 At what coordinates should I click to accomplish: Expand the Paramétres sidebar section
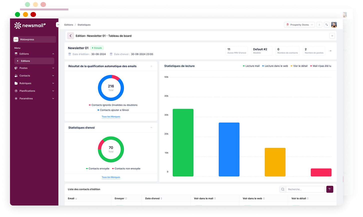[34, 99]
